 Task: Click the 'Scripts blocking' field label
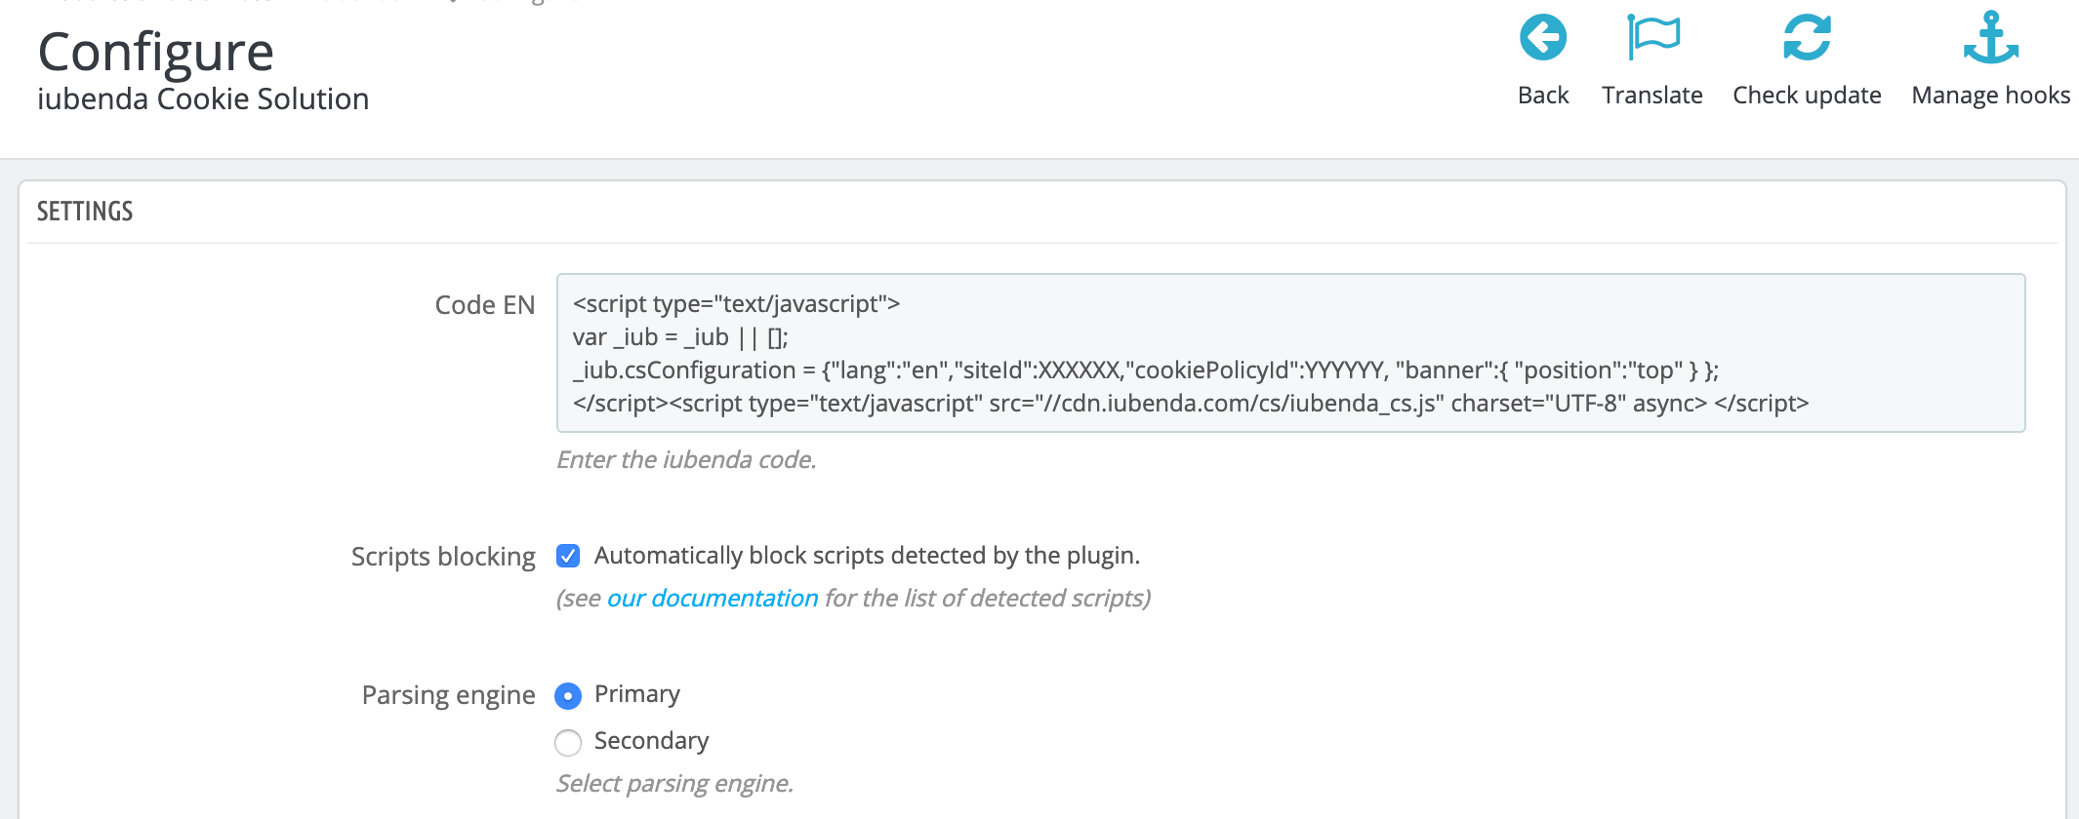point(443,557)
